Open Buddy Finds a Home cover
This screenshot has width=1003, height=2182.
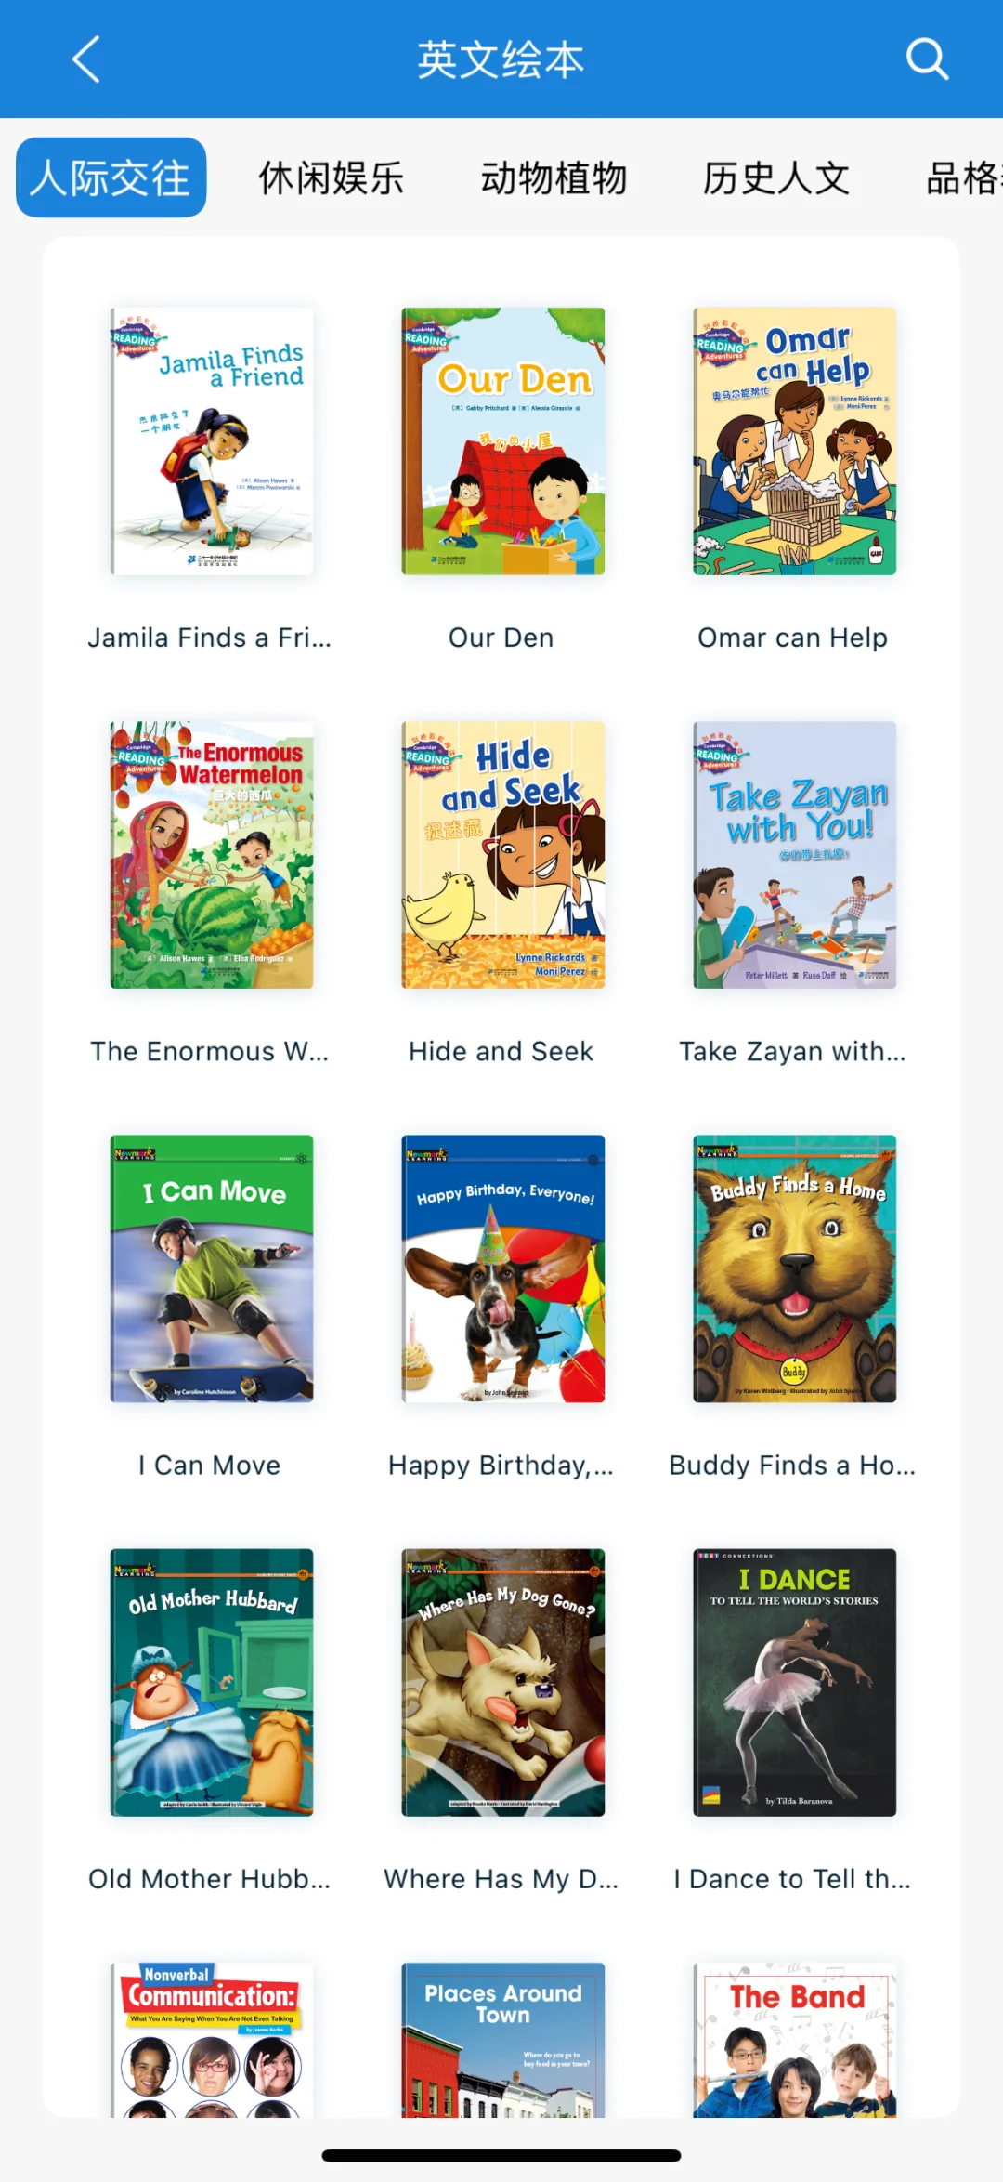click(x=794, y=1268)
